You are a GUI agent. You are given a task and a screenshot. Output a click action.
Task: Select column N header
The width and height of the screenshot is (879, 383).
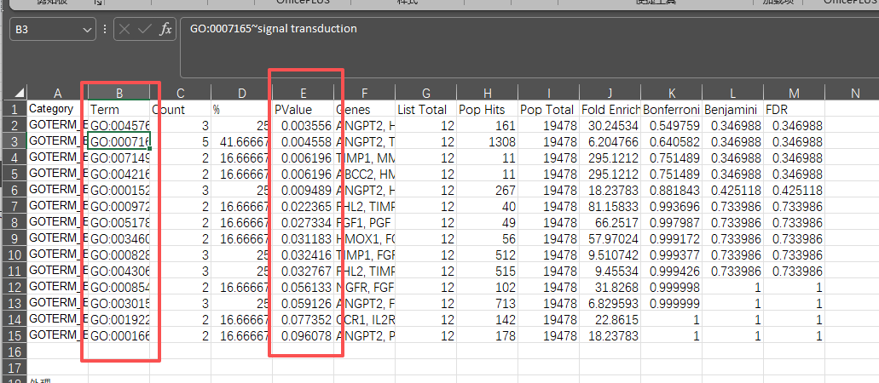point(854,93)
